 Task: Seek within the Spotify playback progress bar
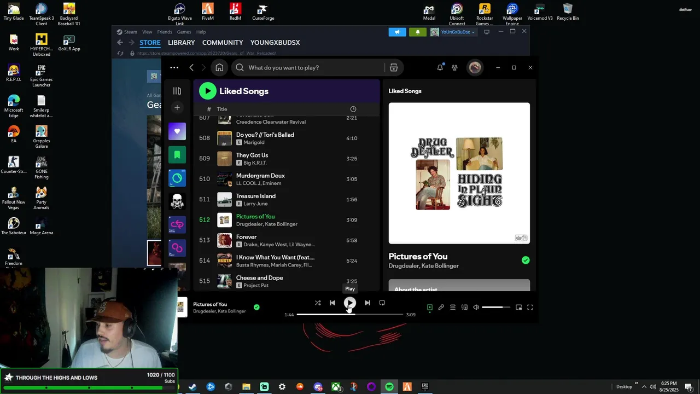[350, 315]
